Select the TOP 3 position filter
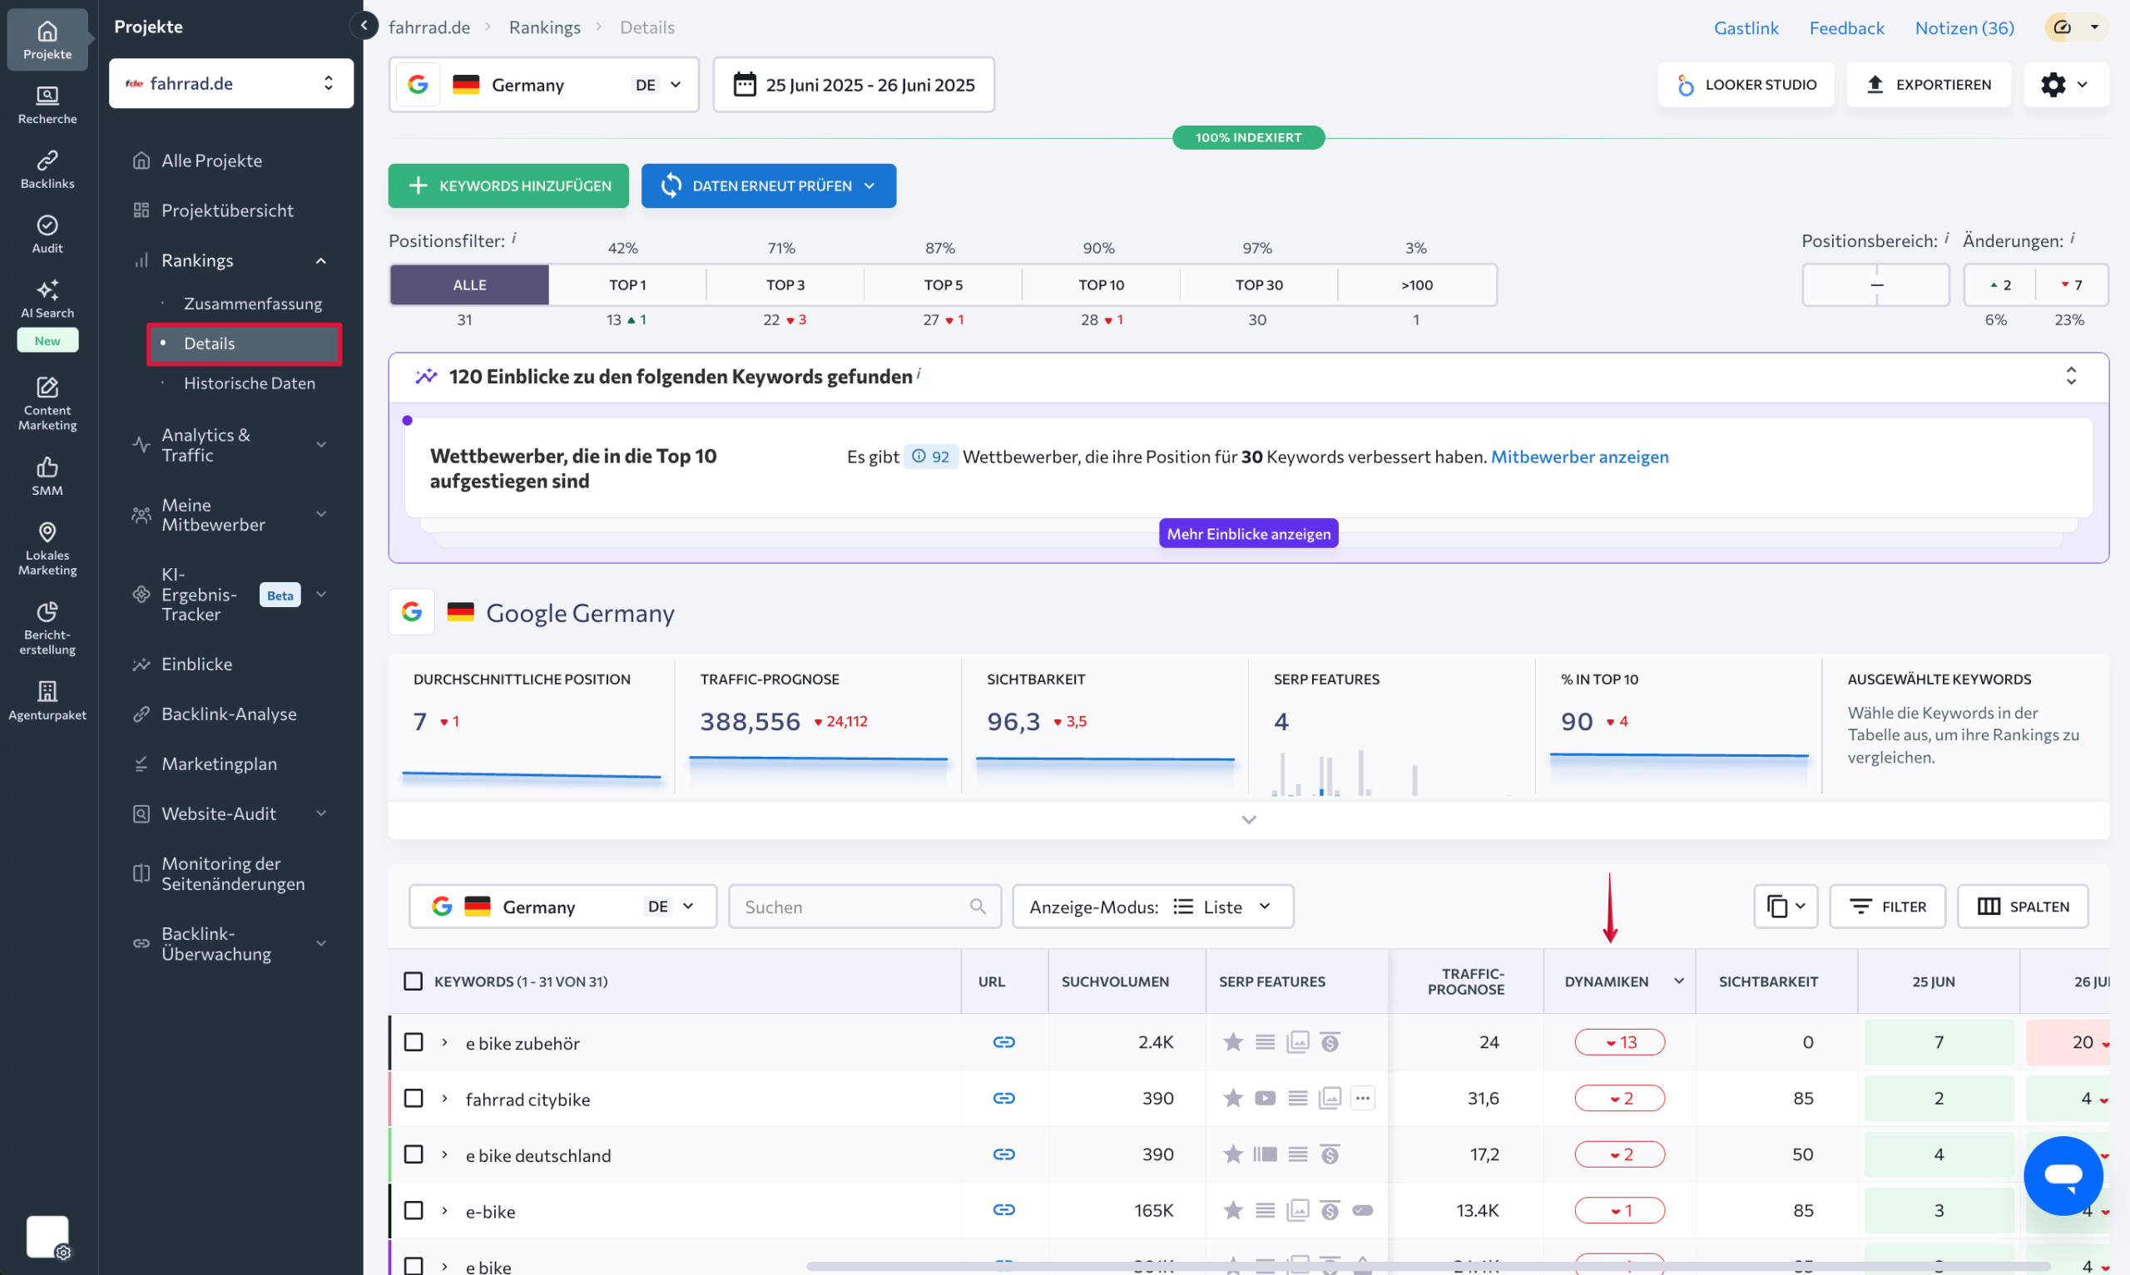Screen dimensions: 2130x1275 [x=785, y=284]
